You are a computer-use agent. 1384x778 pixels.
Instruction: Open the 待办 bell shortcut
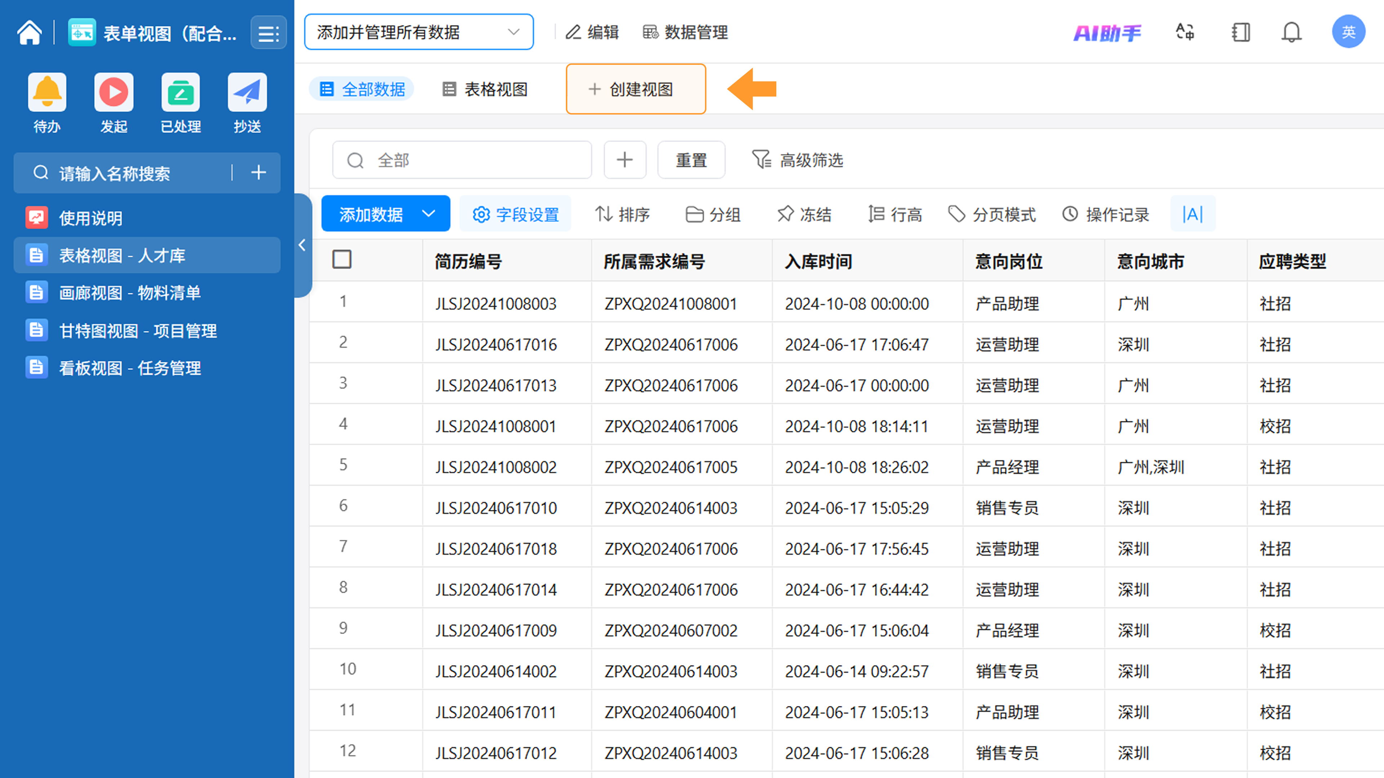(47, 92)
